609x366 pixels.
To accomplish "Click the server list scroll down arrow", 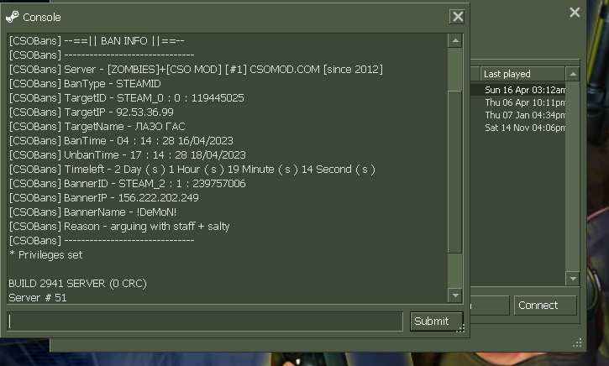I will tap(573, 279).
